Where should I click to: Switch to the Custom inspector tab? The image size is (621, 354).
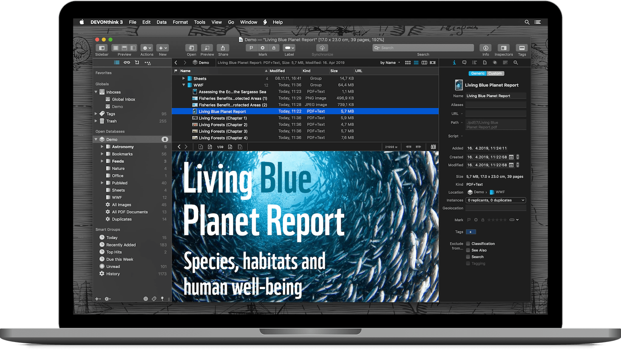(x=495, y=74)
